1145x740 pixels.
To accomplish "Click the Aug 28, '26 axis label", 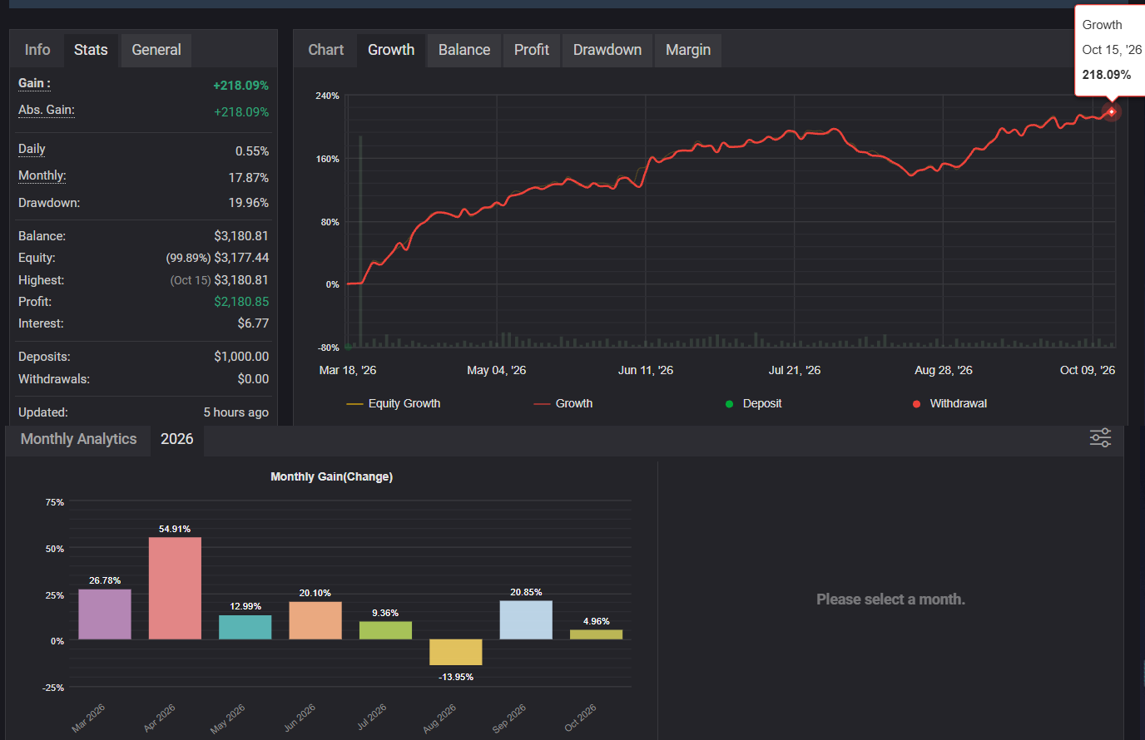I will (x=944, y=370).
